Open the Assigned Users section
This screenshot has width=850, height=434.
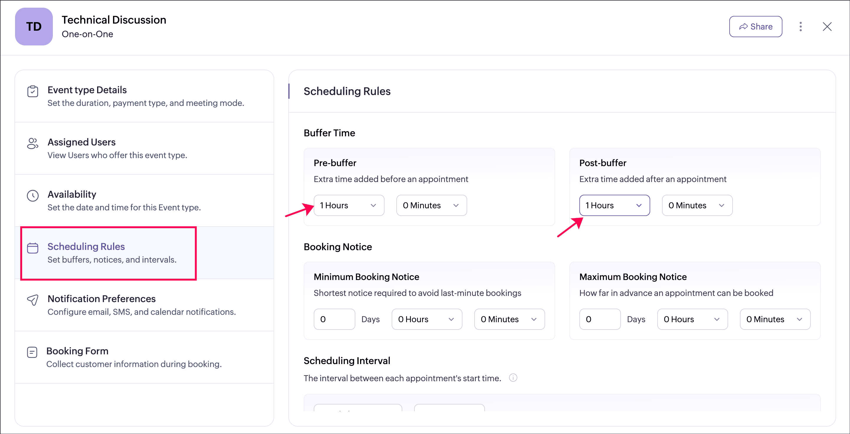click(144, 148)
